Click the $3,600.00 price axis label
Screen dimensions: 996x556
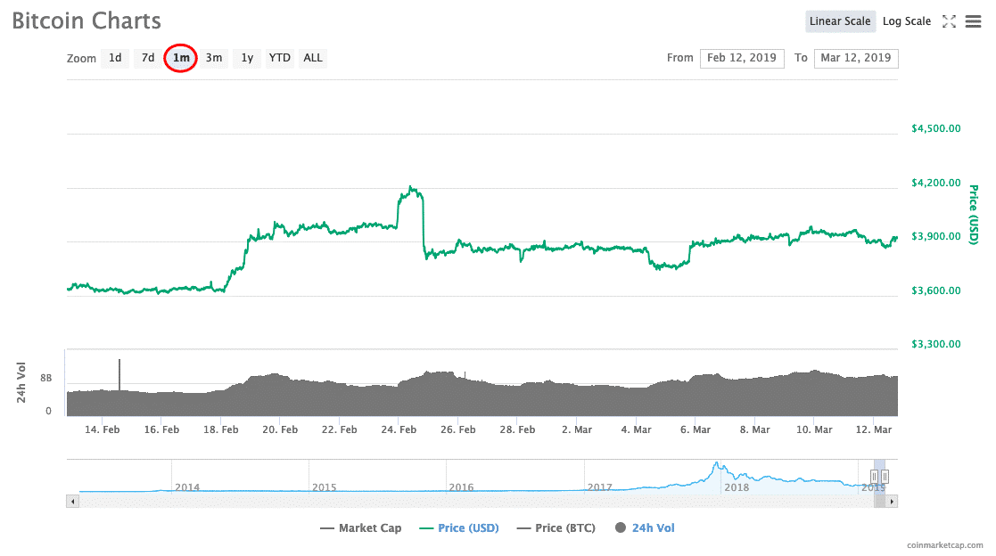pyautogui.click(x=935, y=290)
